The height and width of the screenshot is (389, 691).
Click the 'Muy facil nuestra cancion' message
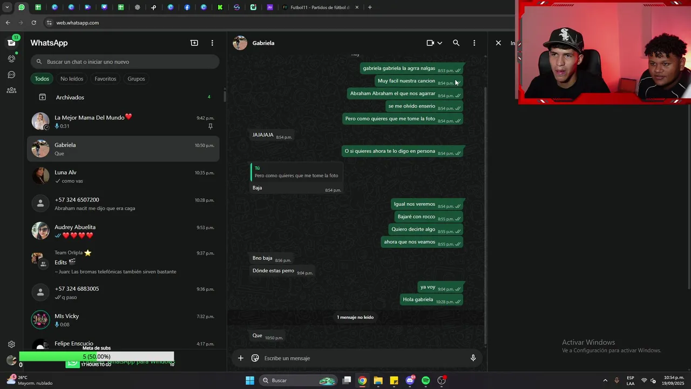[419, 81]
